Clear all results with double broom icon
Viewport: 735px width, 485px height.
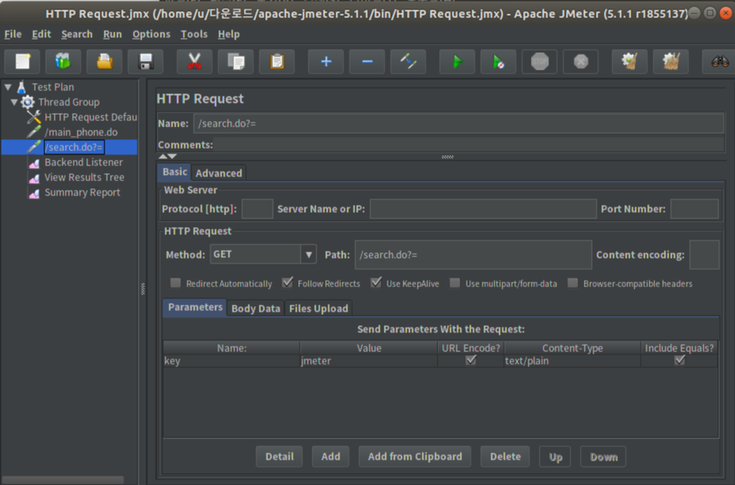[x=671, y=62]
